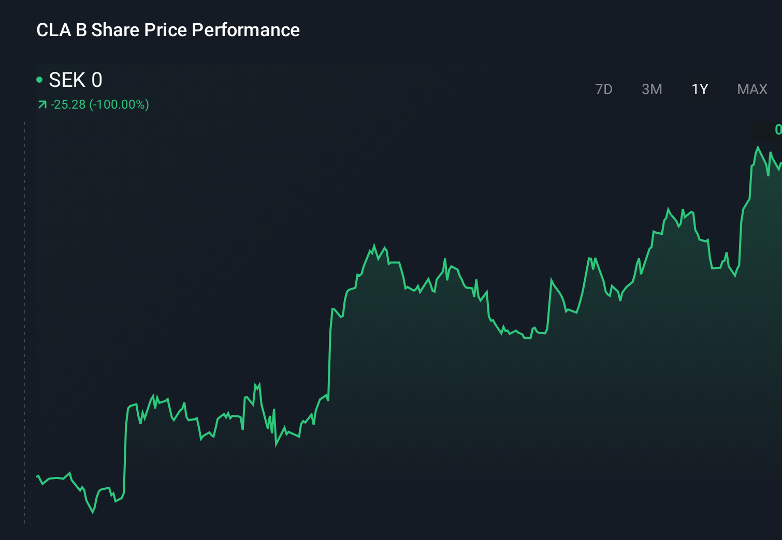Viewport: 782px width, 540px height.
Task: Toggle the 1Y range selection off
Action: click(x=699, y=89)
